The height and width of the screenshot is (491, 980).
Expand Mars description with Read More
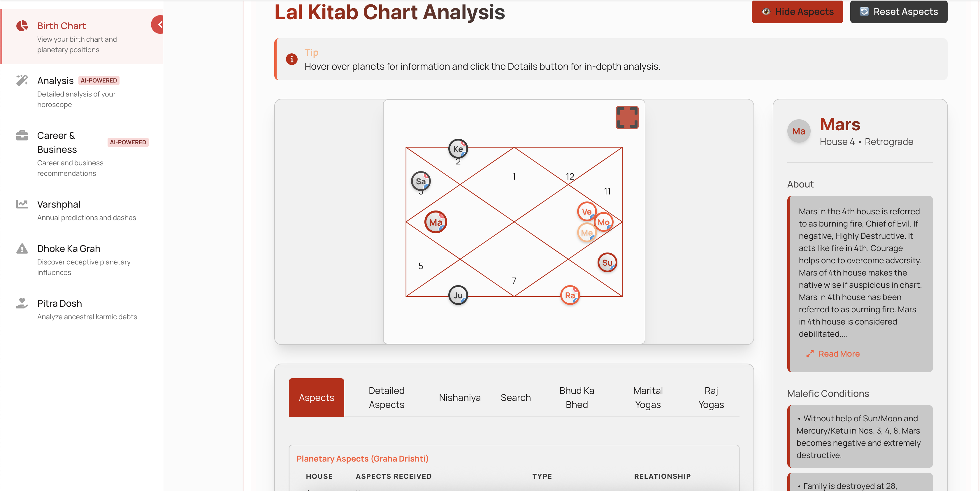[x=838, y=354]
